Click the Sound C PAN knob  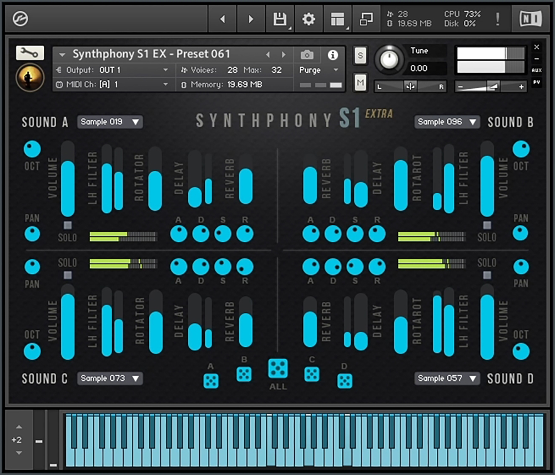32,267
